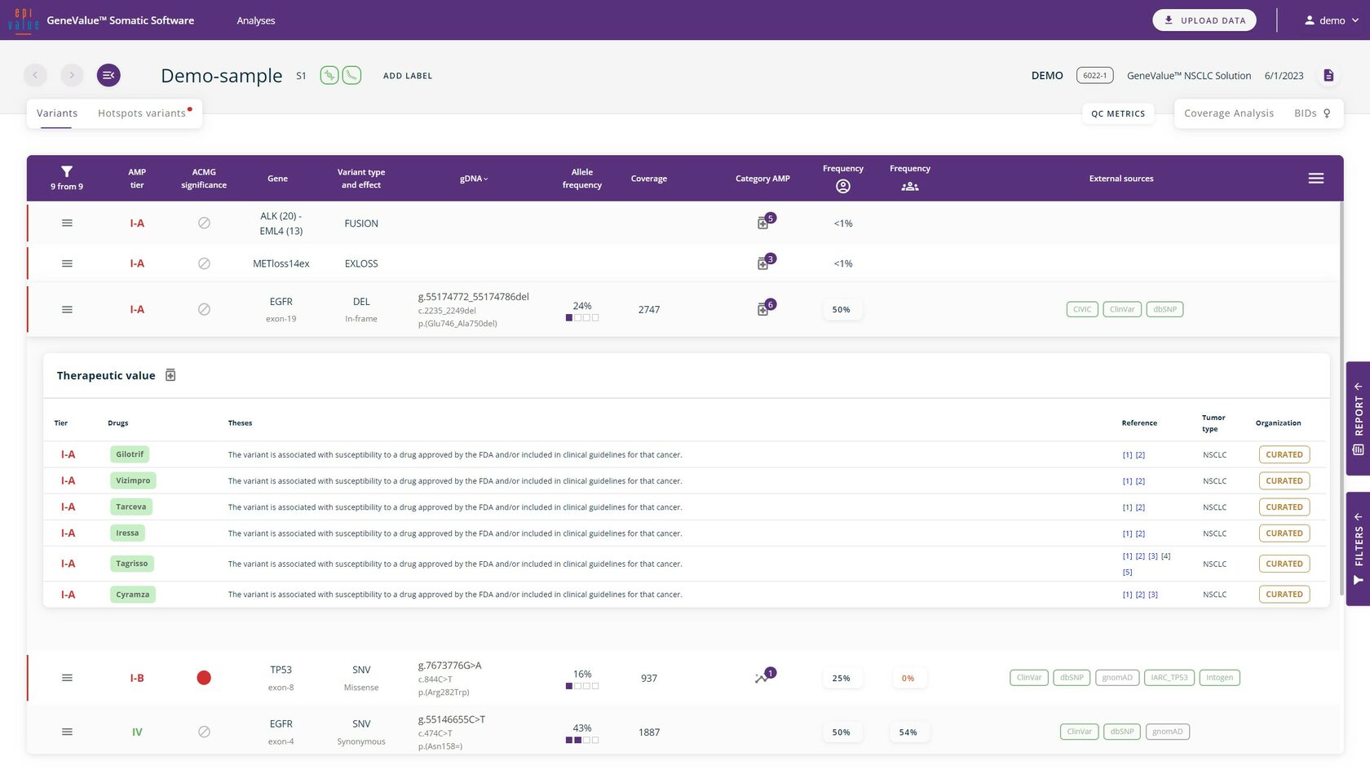Open the Coverage Analysis tab

[1228, 113]
